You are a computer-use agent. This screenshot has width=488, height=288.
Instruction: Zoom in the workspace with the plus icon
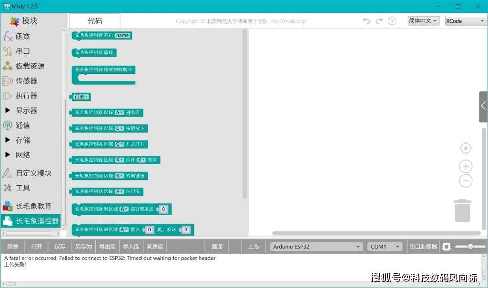(x=466, y=167)
